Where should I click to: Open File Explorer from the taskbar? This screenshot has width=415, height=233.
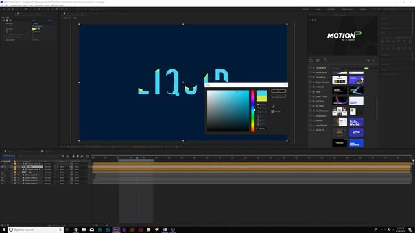[84, 230]
